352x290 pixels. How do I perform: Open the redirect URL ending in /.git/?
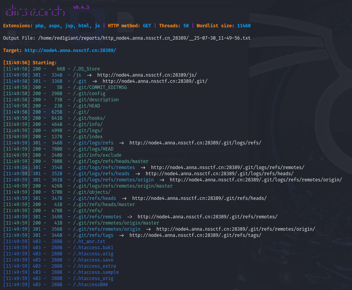point(155,81)
